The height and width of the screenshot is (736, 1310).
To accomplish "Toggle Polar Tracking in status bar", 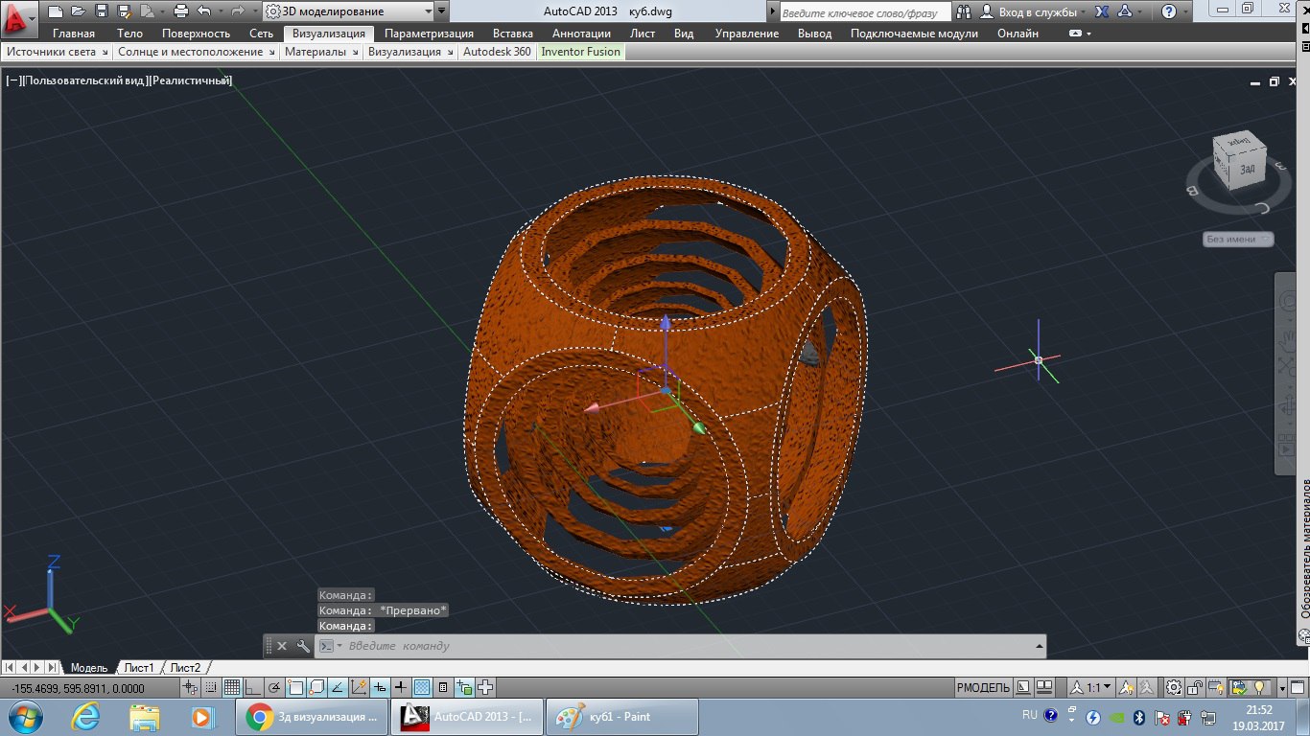I will pos(273,687).
